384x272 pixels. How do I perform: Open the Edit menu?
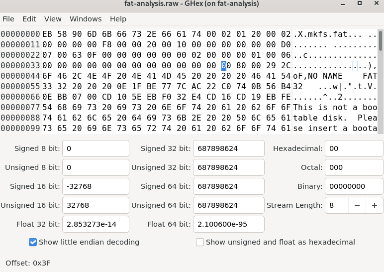click(29, 19)
